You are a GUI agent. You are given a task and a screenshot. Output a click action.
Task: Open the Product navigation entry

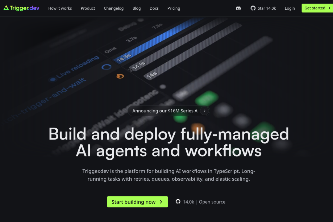point(88,8)
